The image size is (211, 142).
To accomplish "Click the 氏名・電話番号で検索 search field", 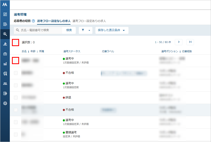I will click(38, 30).
